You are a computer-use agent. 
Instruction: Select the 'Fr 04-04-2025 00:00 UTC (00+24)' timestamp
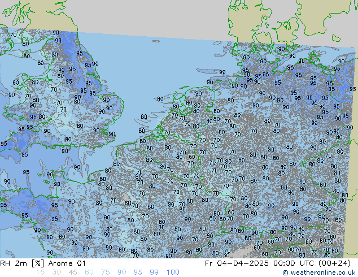click(x=278, y=263)
